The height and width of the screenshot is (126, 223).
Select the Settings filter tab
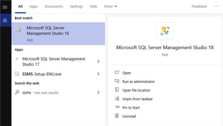tap(76, 6)
